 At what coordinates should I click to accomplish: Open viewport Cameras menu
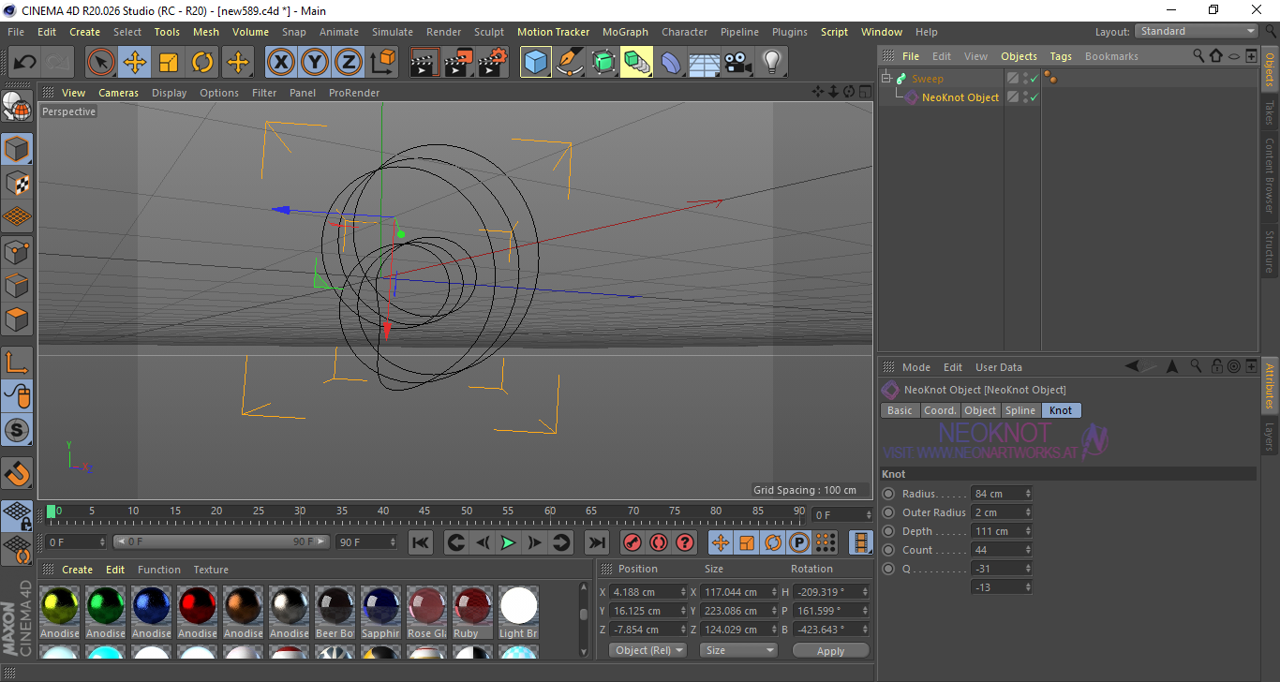point(118,93)
